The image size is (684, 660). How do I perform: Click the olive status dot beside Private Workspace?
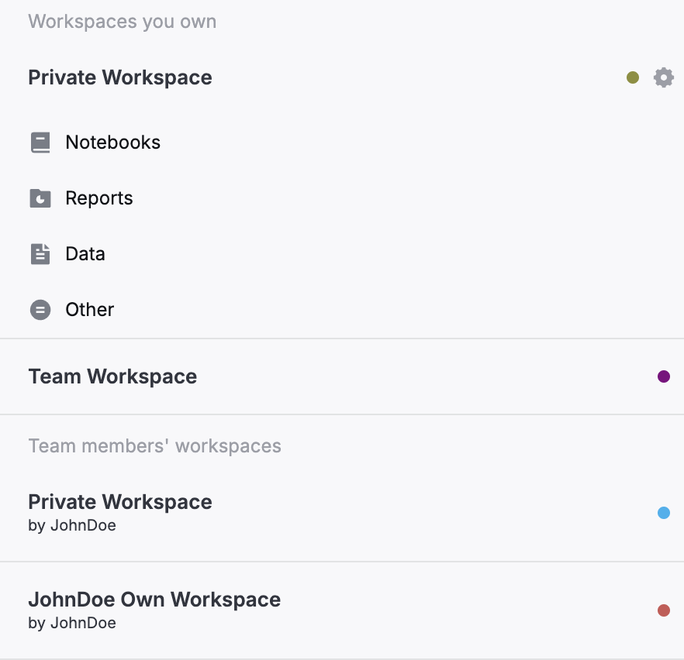pyautogui.click(x=633, y=77)
